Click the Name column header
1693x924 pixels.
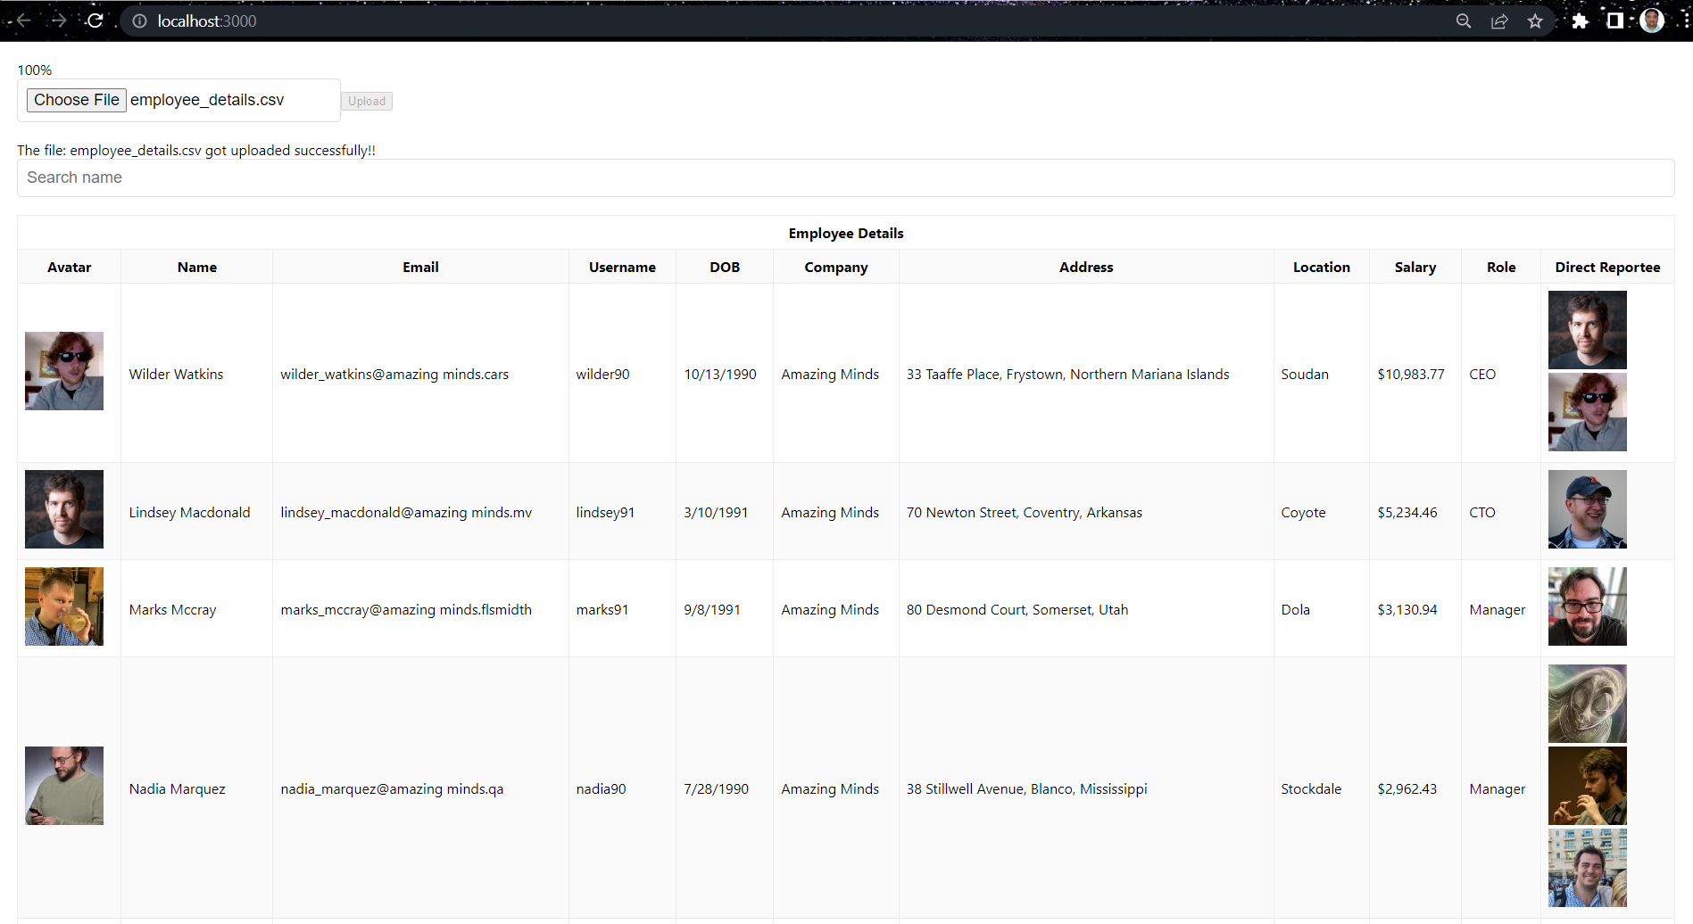click(x=197, y=267)
